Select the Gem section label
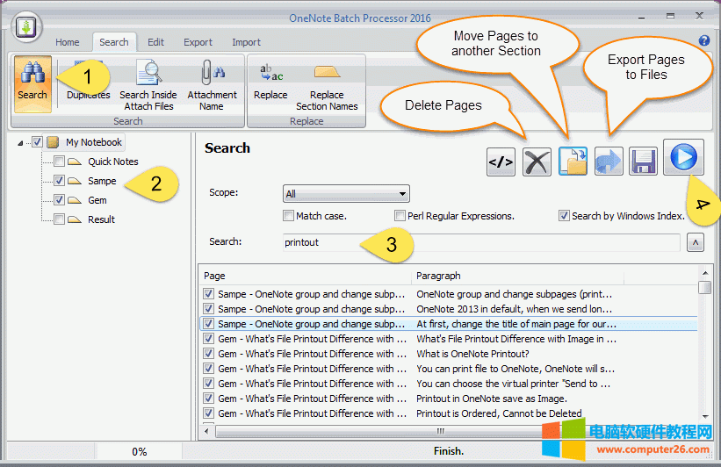Viewport: 721px width, 467px height. 97,200
